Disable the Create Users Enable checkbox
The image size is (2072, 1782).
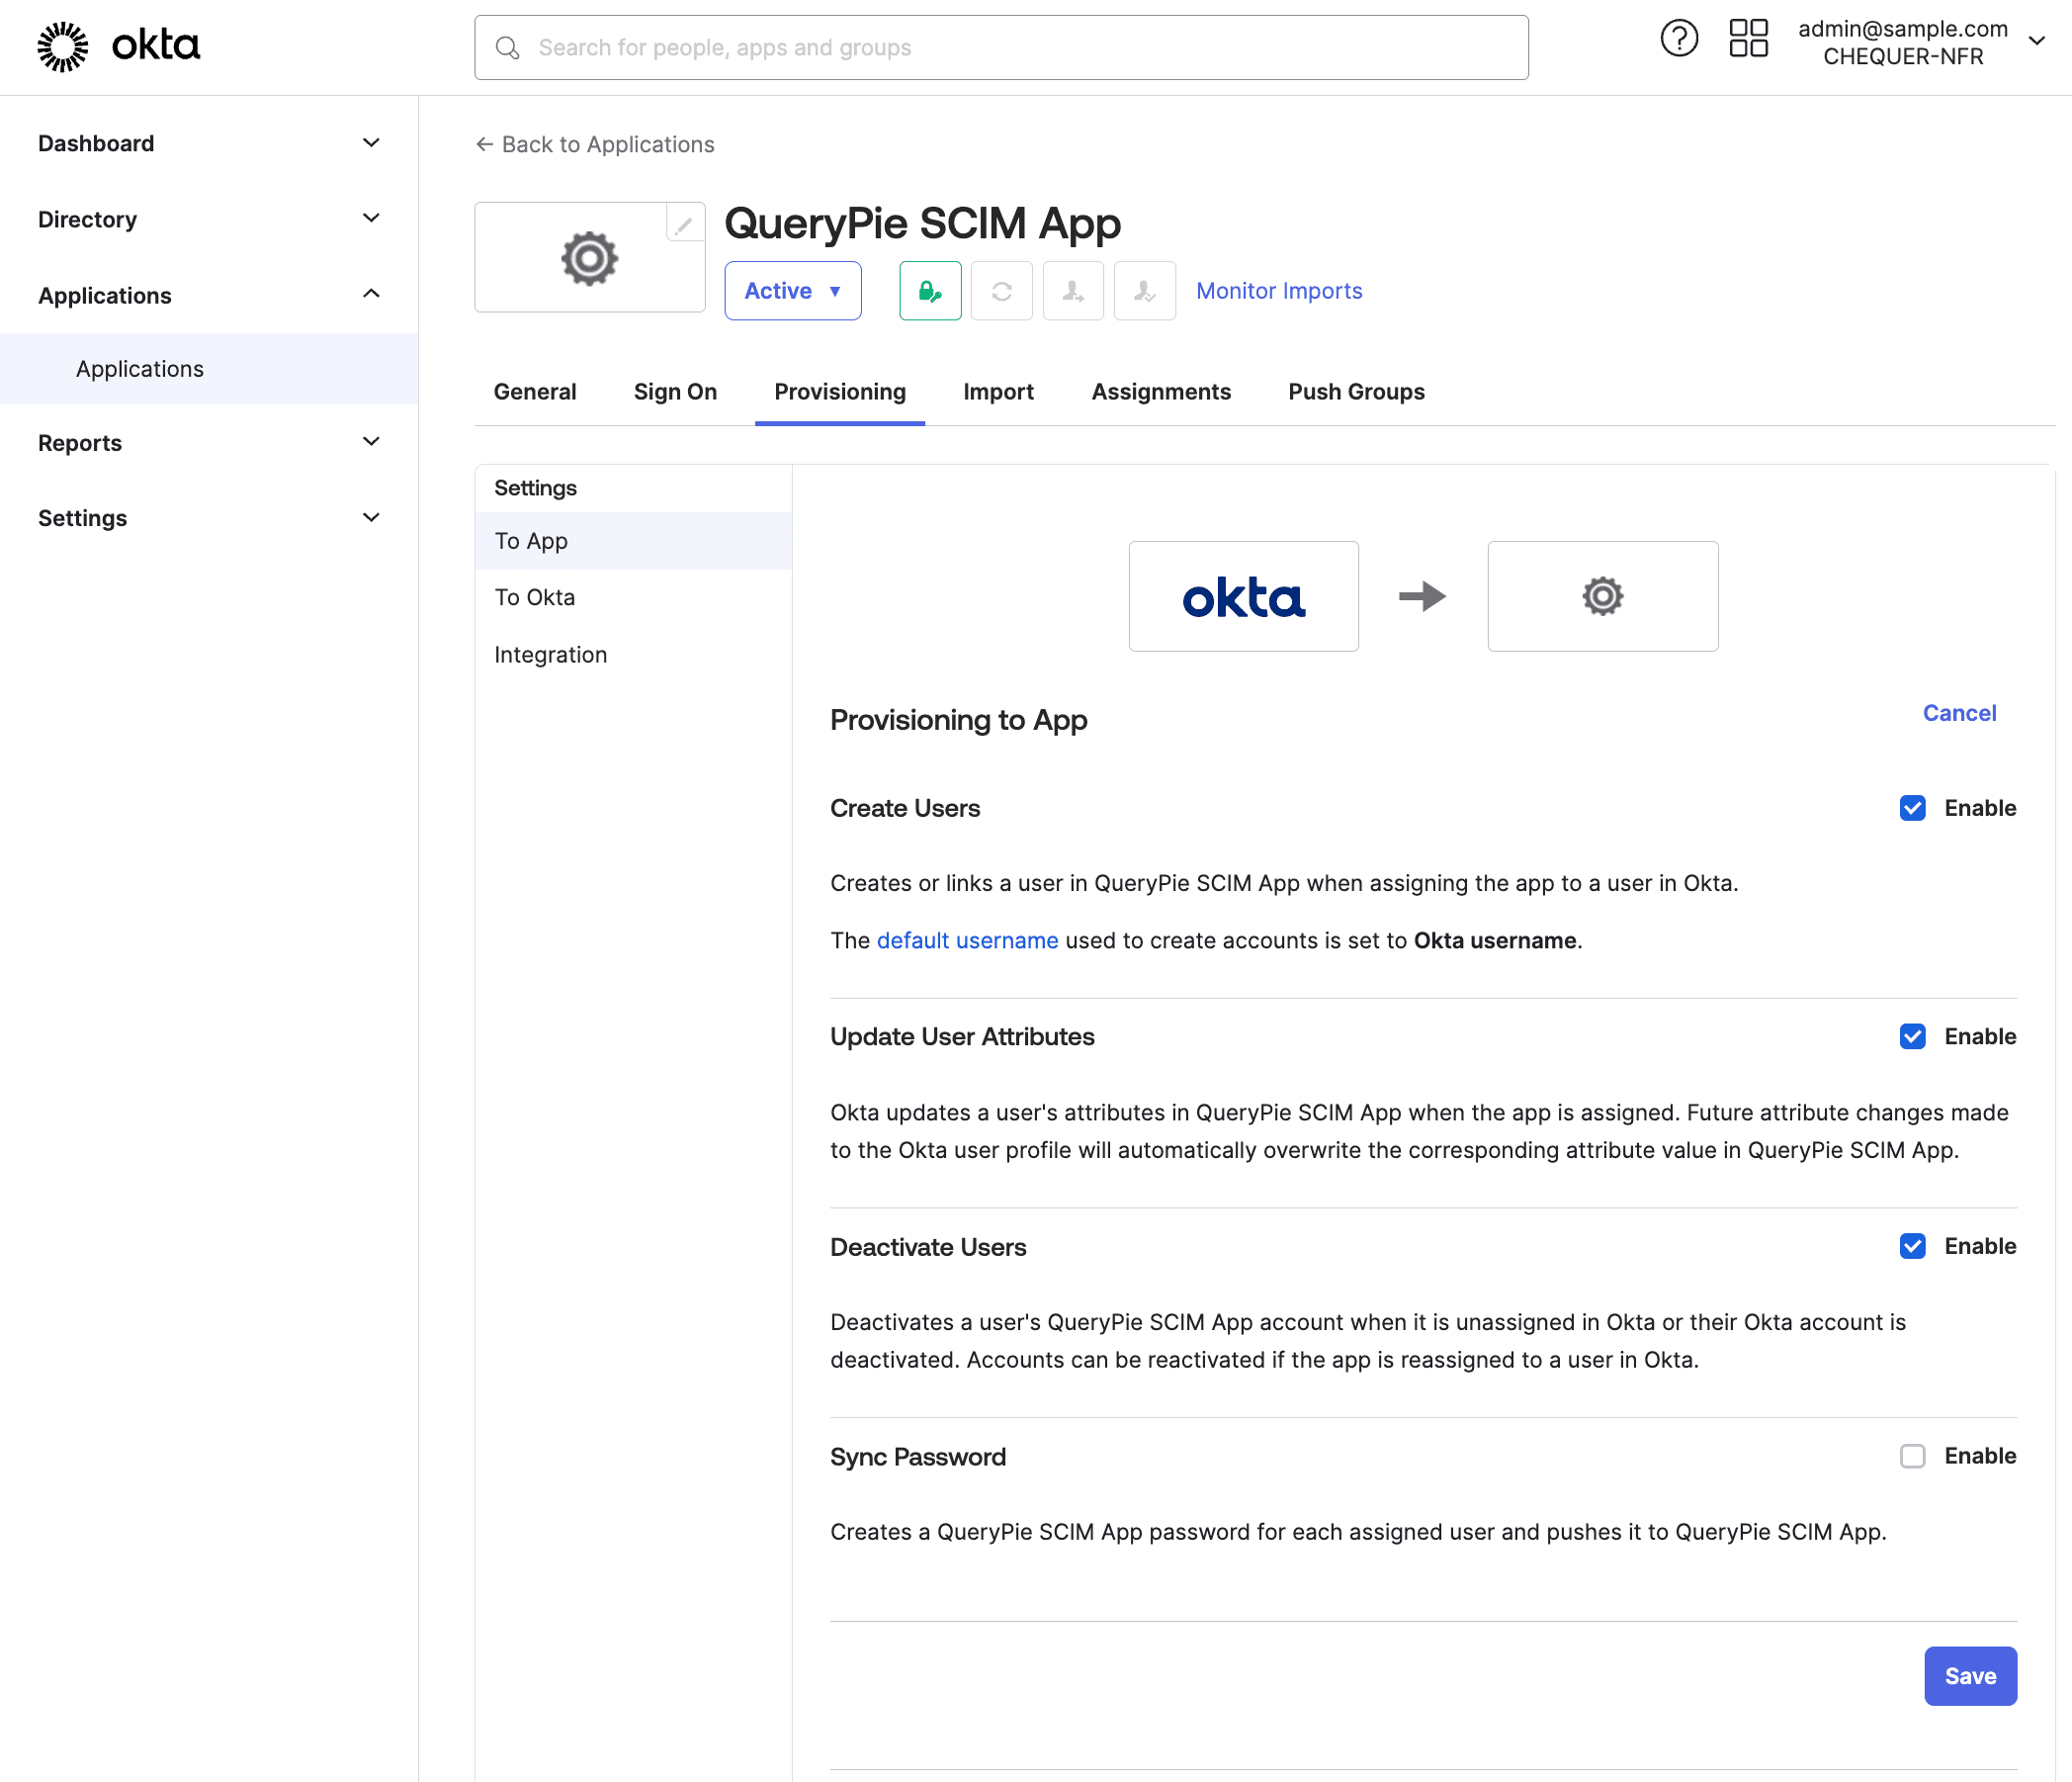pos(1913,808)
